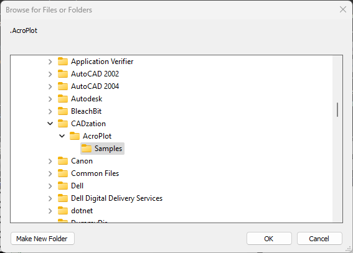Click the AutoCAD 2002 folder icon
Screen dimensions: 353x253
pyautogui.click(x=63, y=74)
